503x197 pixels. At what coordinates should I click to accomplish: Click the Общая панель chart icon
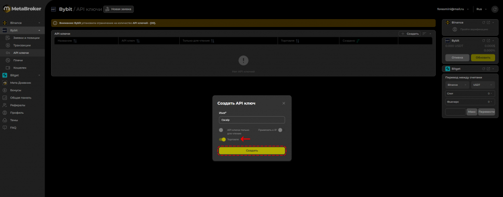5,98
